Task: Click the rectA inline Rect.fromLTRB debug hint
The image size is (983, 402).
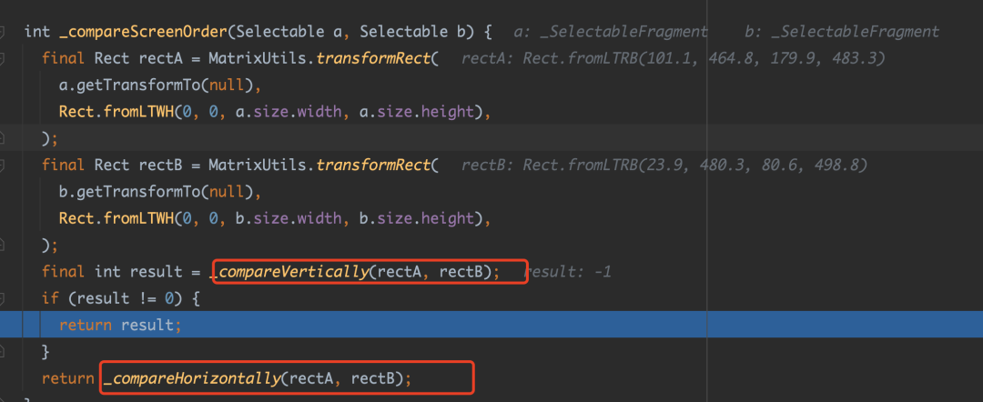Action: tap(674, 58)
